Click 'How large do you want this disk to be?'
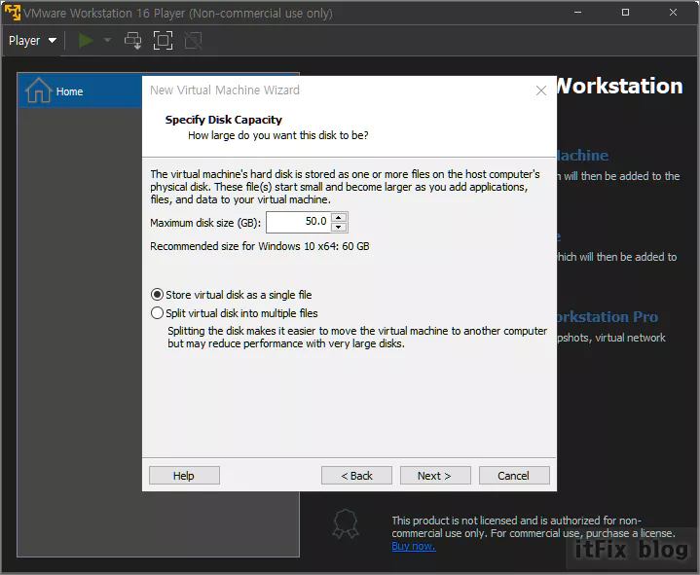 click(x=278, y=135)
